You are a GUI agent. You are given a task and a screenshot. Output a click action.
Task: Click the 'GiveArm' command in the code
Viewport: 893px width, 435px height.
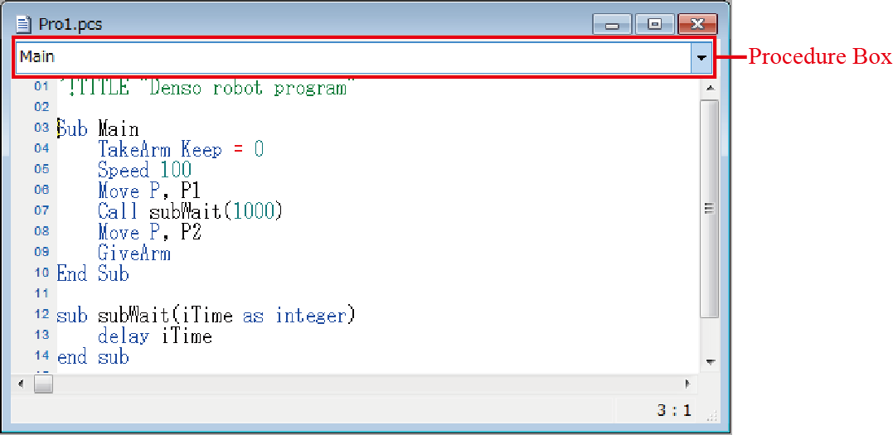point(133,253)
